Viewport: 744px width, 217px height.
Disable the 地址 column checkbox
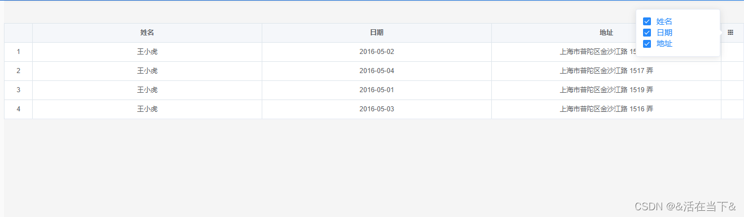point(647,44)
